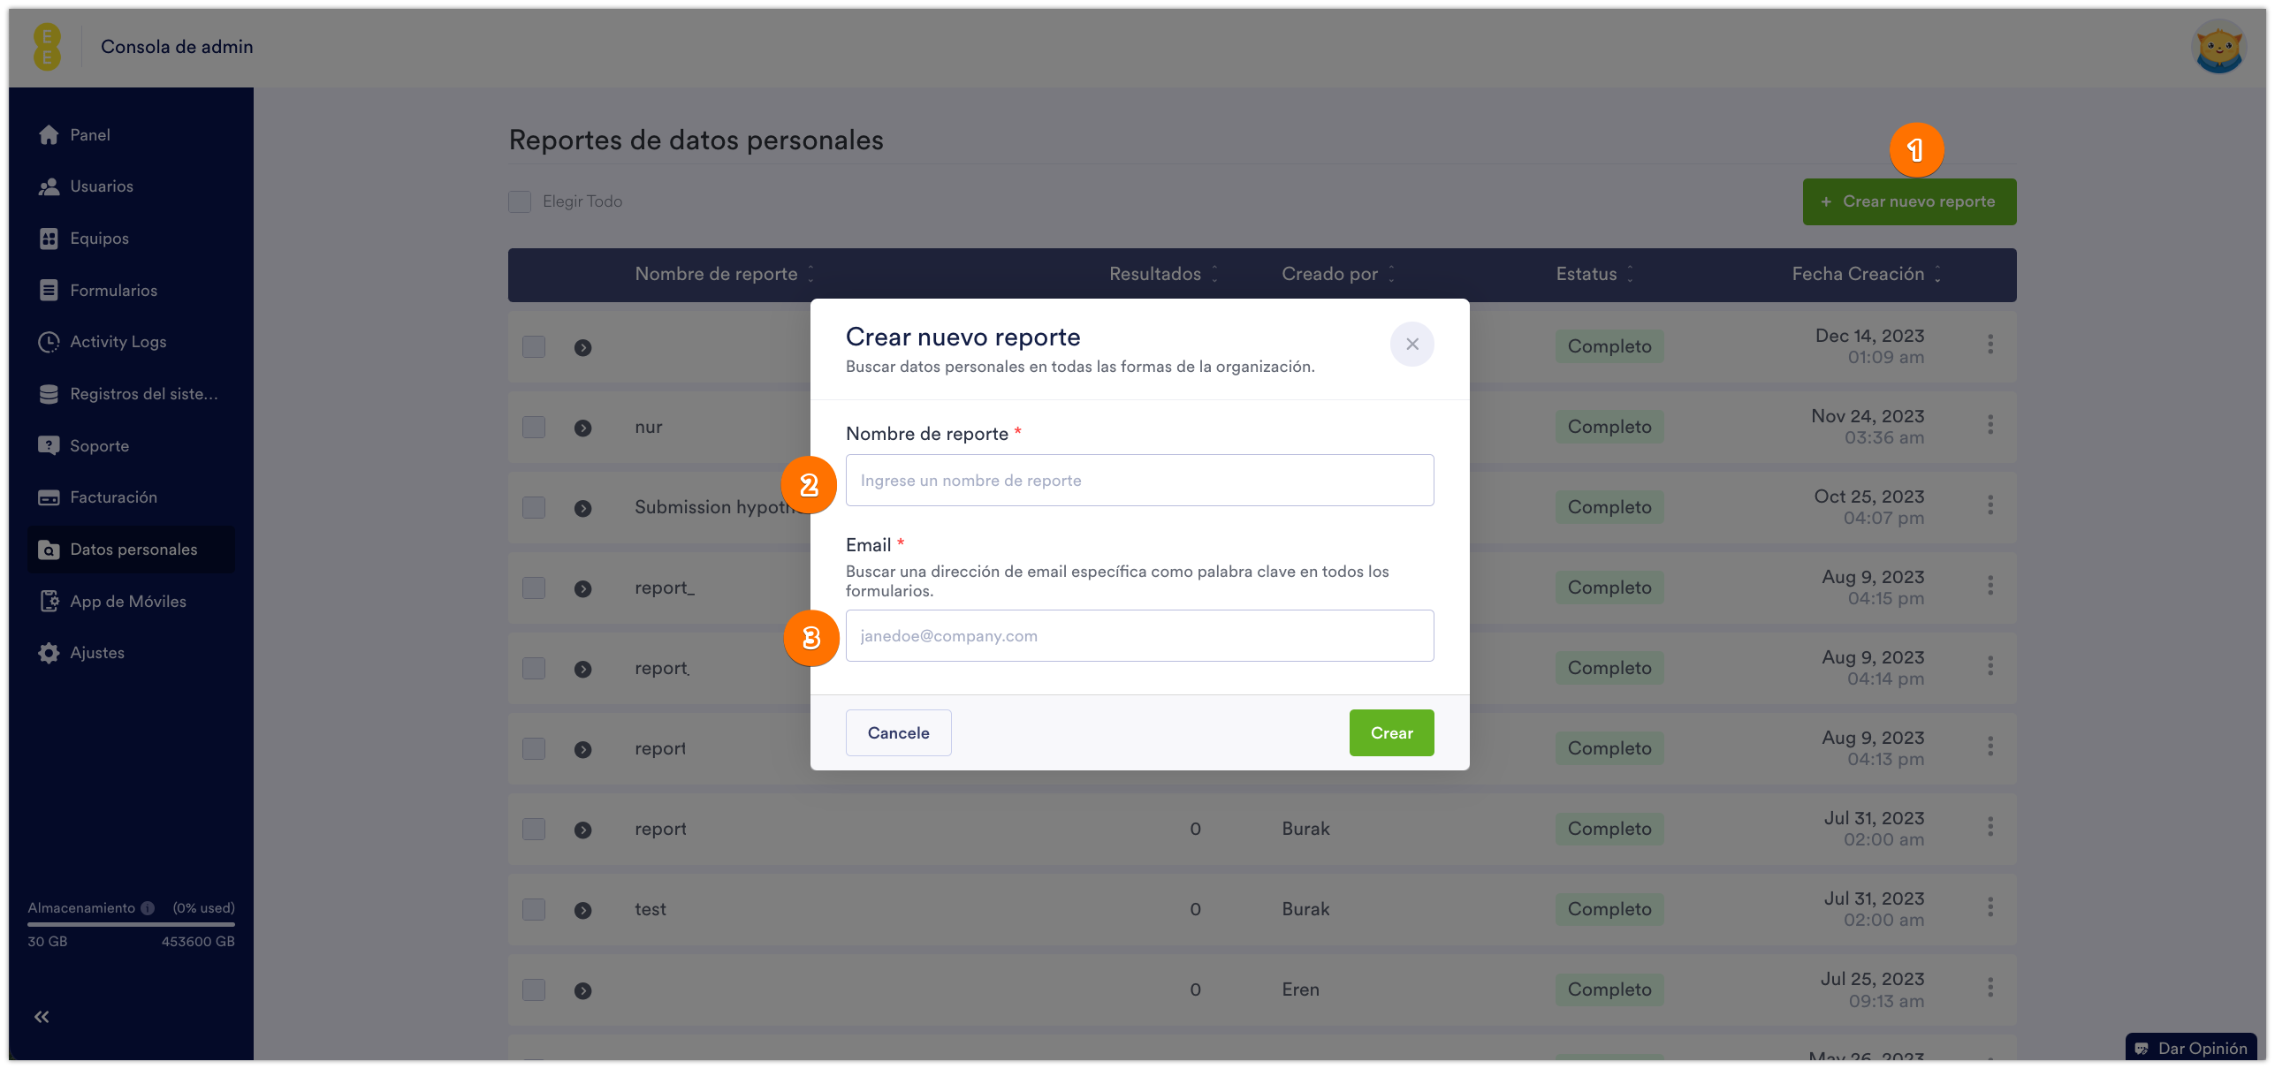Click the Activity Logs clock icon

(x=49, y=342)
